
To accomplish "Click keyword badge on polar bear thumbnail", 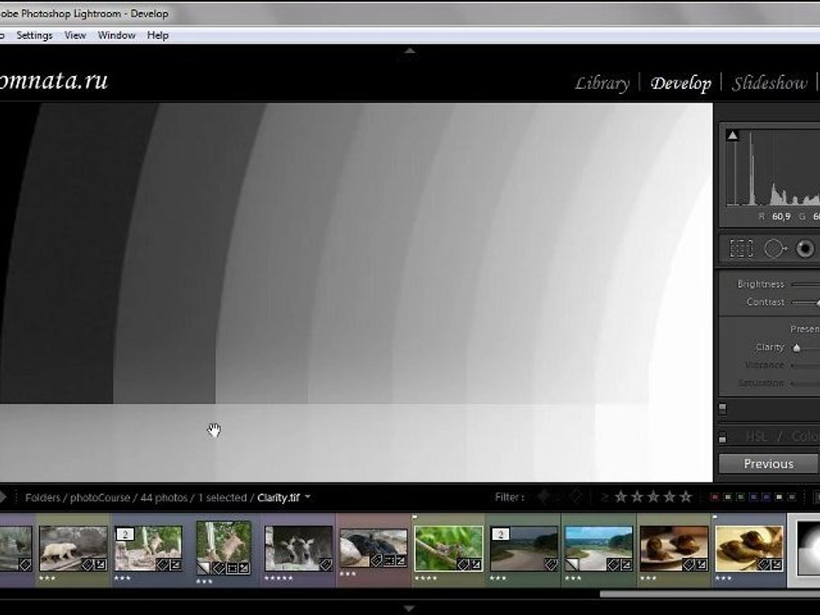I will pyautogui.click(x=88, y=565).
